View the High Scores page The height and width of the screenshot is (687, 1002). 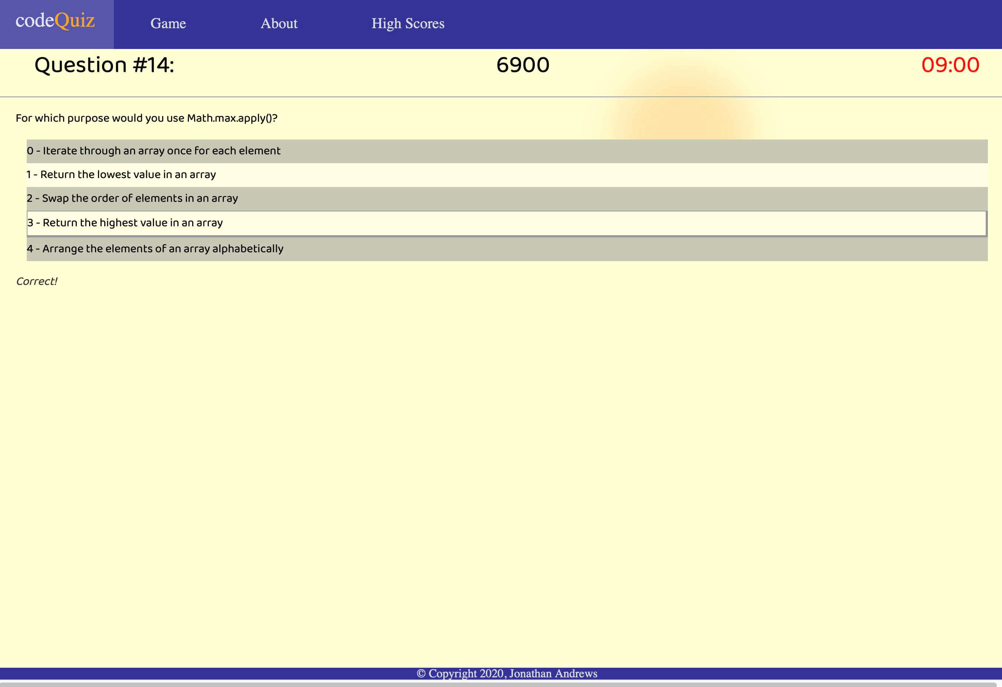point(408,23)
